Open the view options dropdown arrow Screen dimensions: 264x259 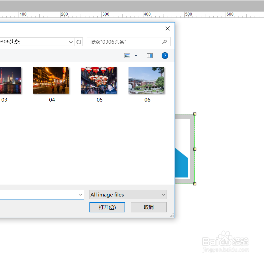(136, 56)
